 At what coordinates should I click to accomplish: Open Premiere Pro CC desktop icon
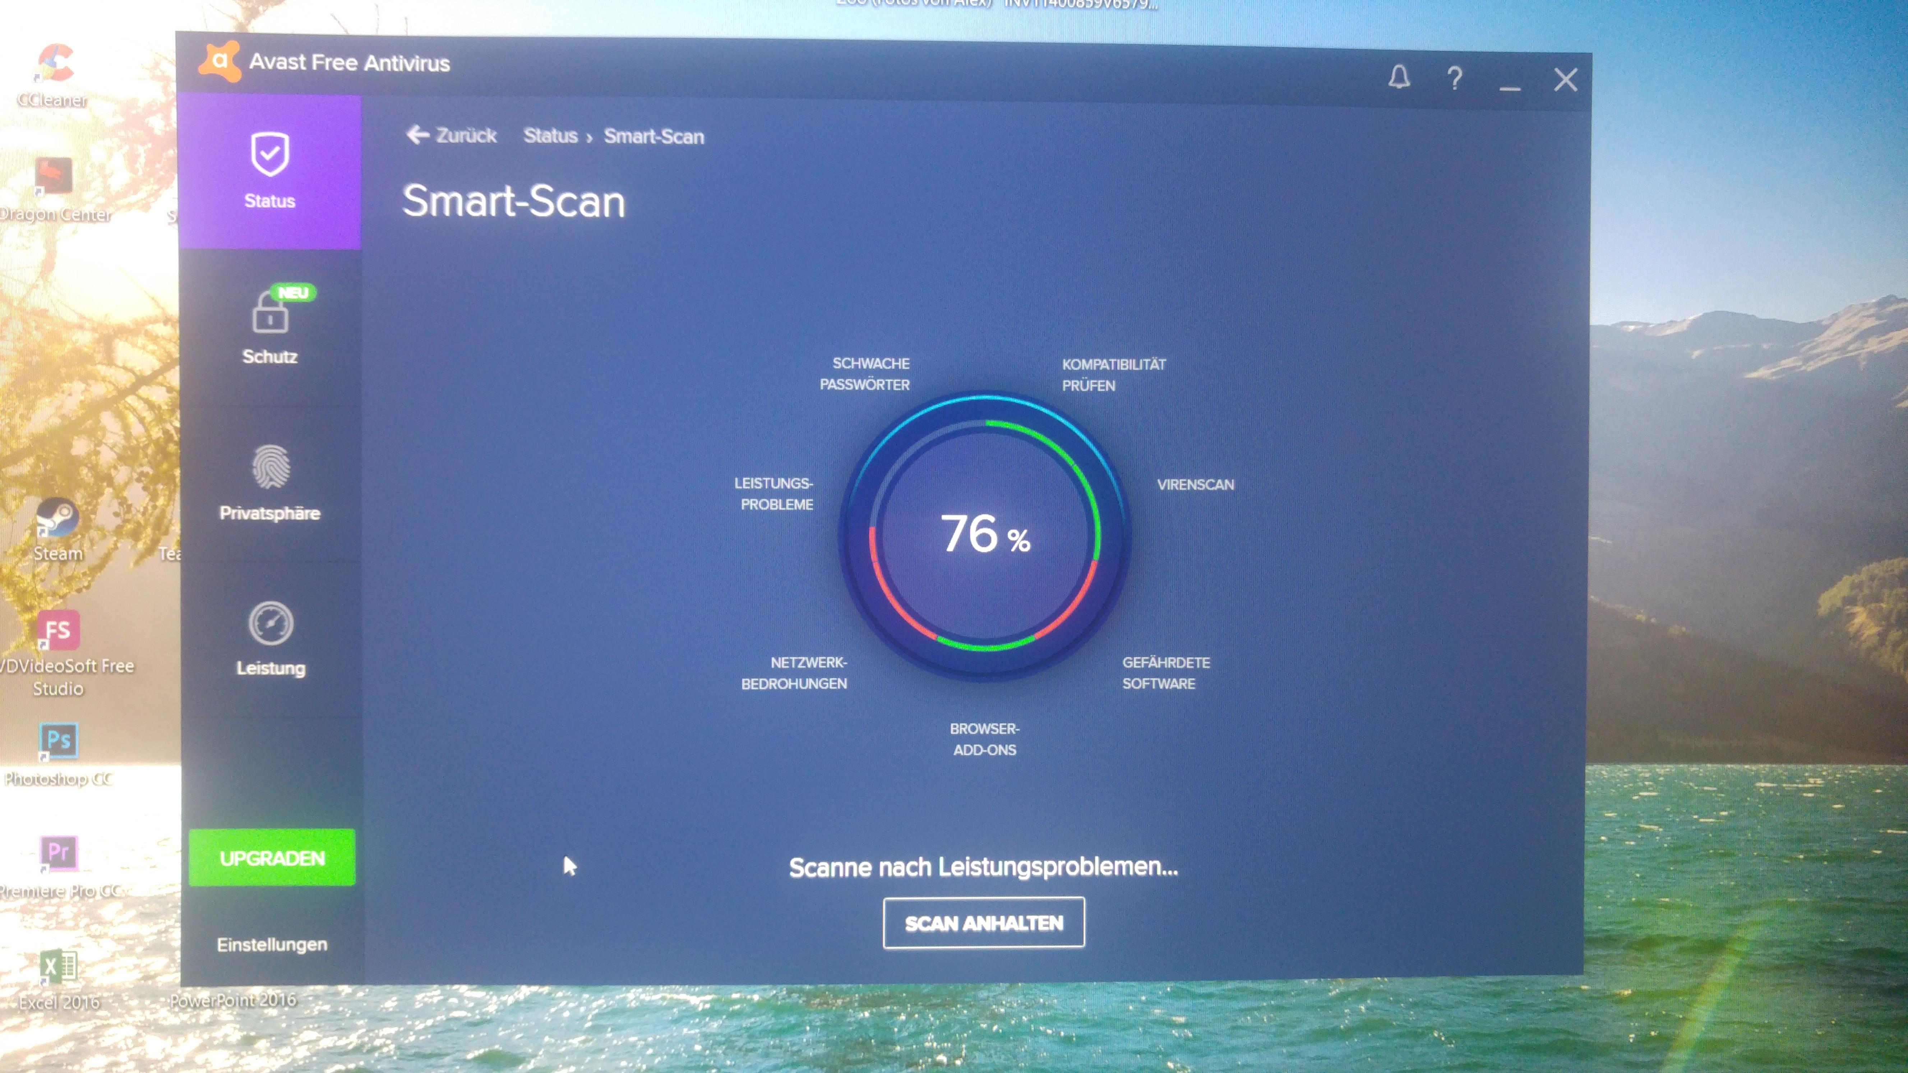pos(59,853)
